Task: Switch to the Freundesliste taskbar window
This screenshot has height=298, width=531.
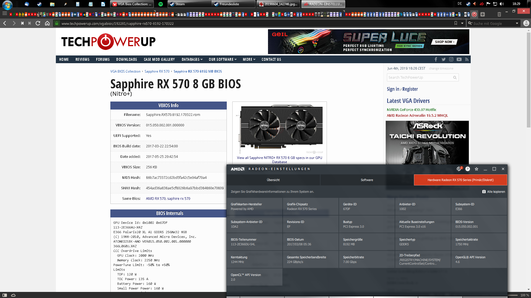Action: (x=234, y=4)
